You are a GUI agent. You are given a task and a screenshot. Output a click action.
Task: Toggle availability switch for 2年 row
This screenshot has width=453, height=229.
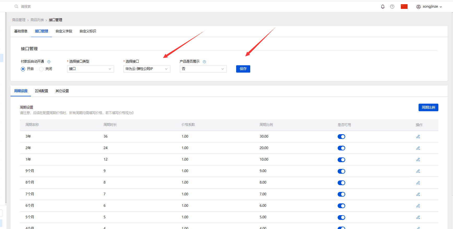click(x=341, y=148)
